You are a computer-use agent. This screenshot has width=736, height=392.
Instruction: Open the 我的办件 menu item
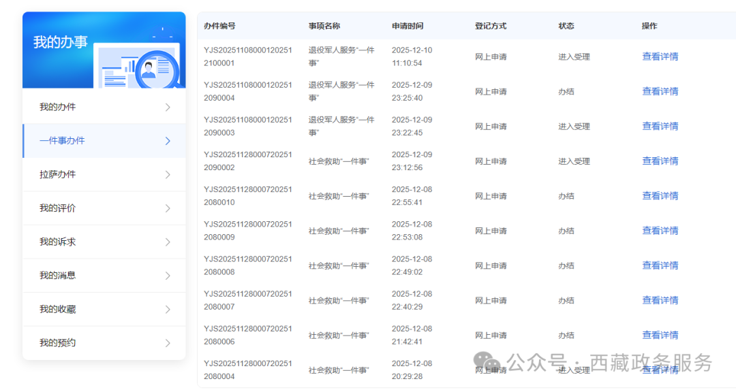(x=58, y=108)
